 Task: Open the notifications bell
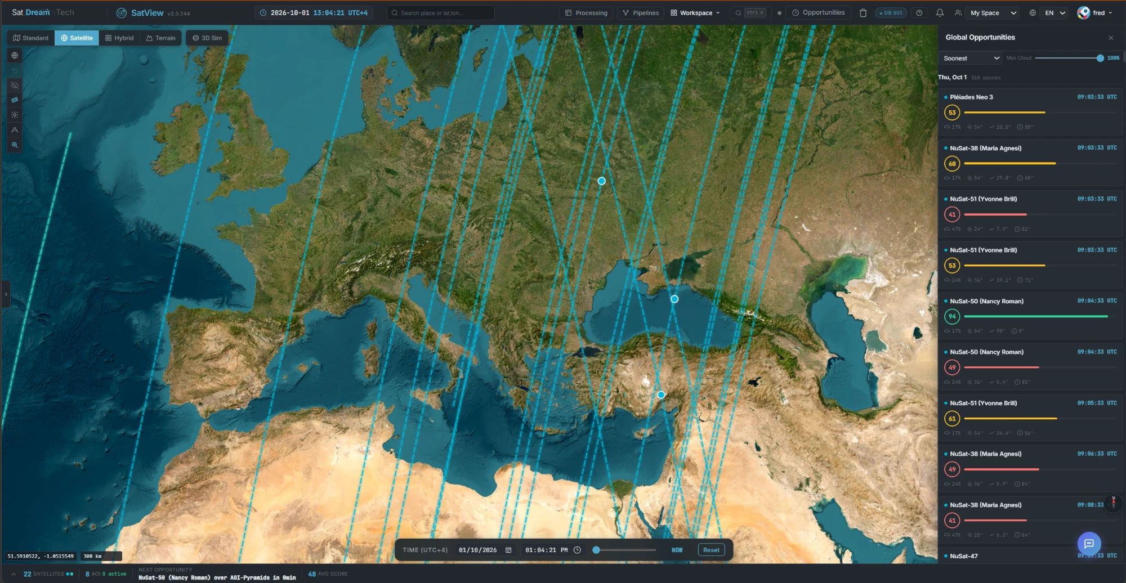click(940, 12)
